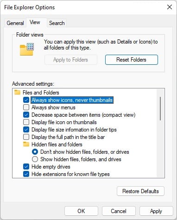Click the Advanced settings scrollbar thumb
The width and height of the screenshot is (177, 220).
pyautogui.click(x=160, y=108)
